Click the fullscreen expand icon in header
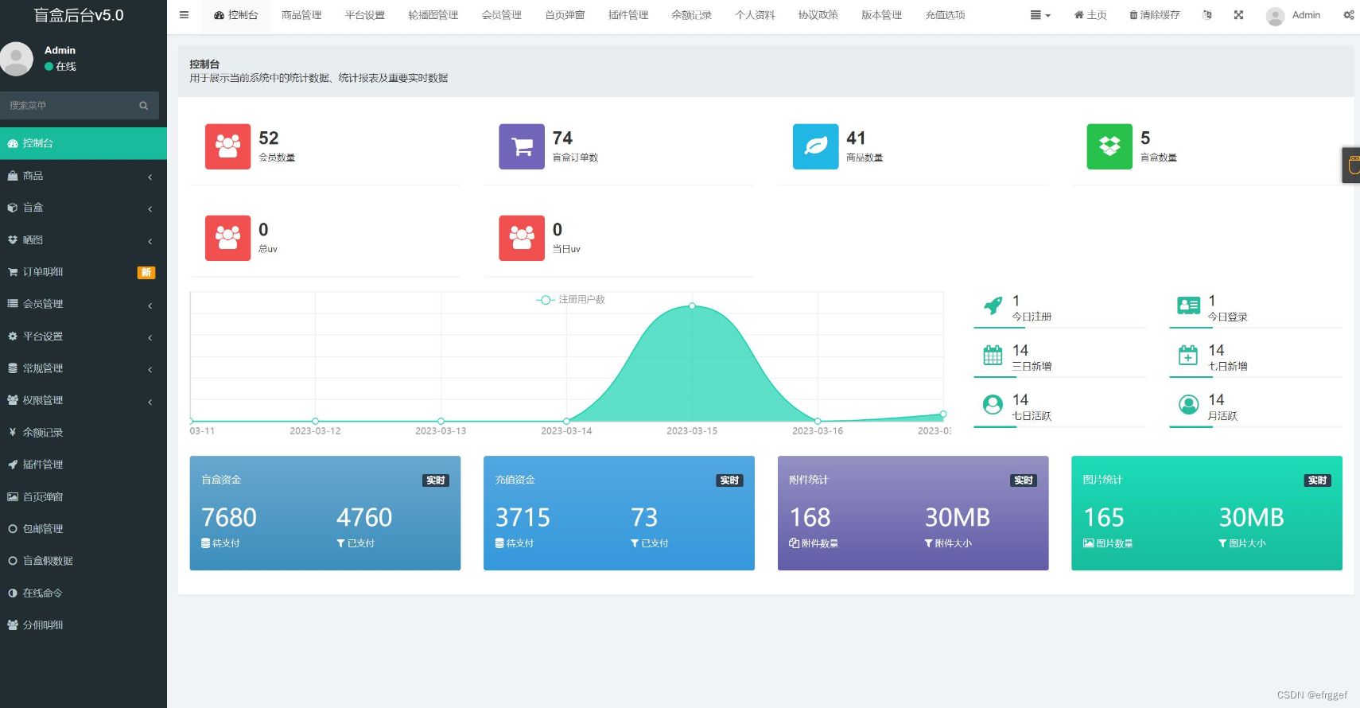This screenshot has height=708, width=1360. [1238, 15]
